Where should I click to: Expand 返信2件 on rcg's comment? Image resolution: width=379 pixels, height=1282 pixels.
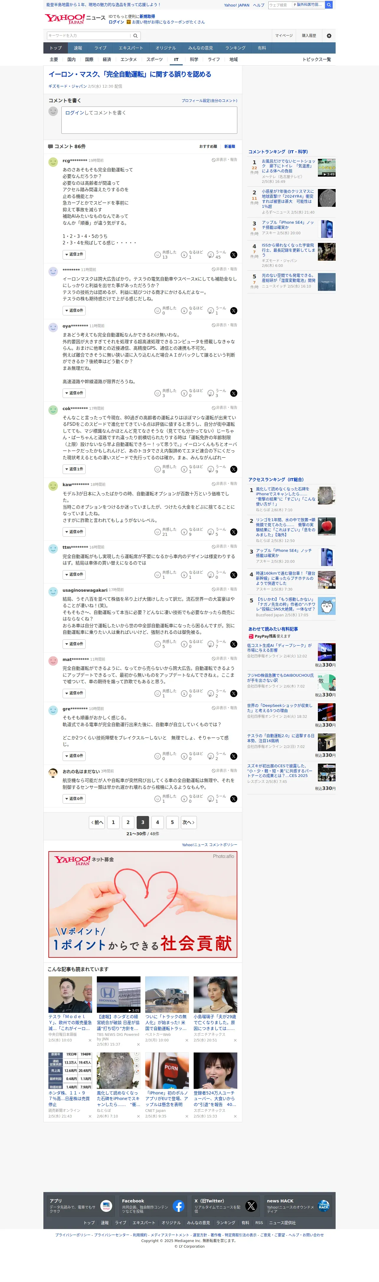click(74, 254)
